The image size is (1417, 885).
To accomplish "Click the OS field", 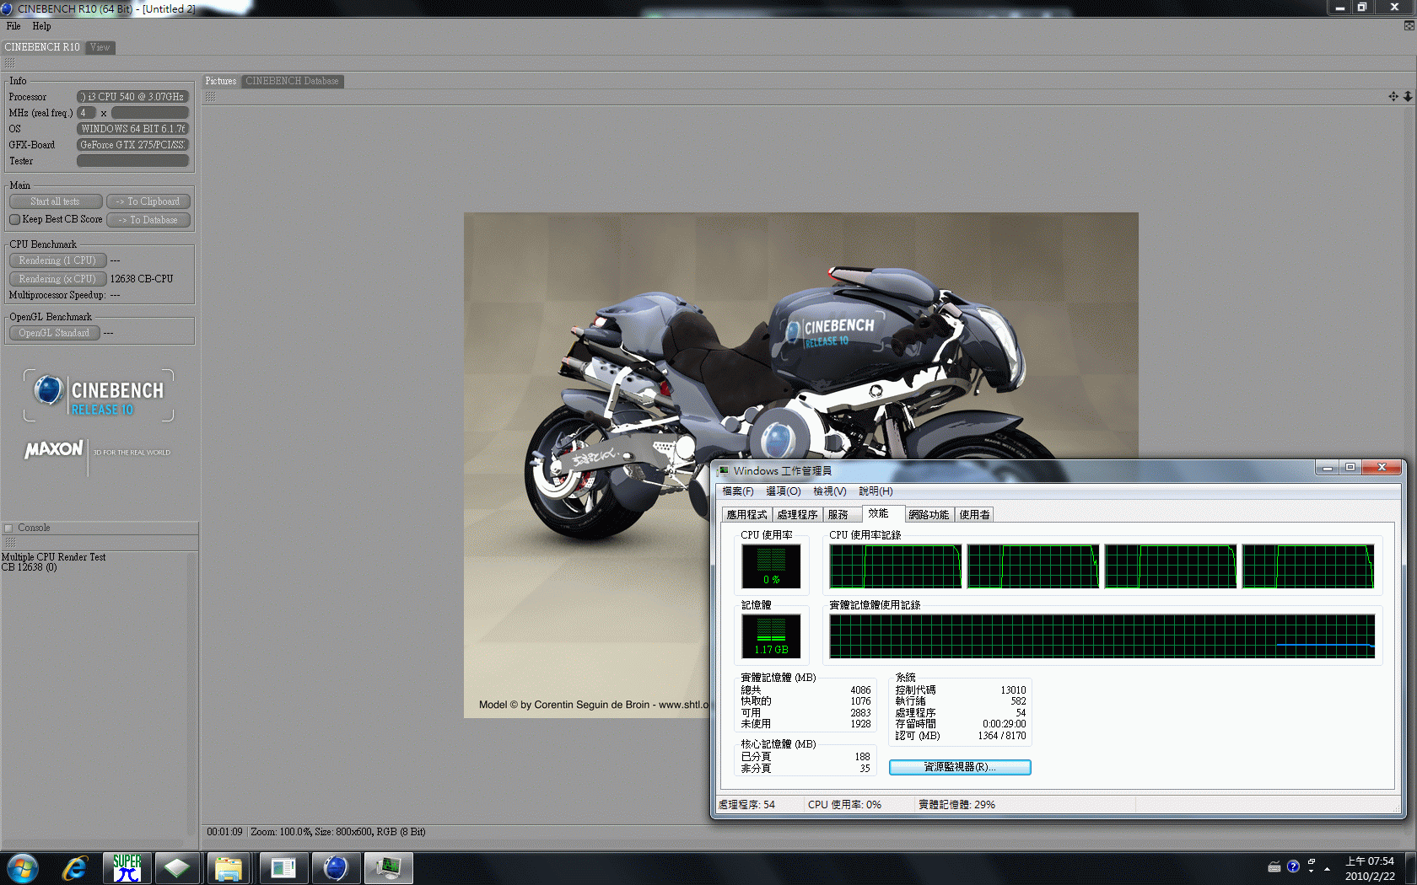I will tap(132, 129).
